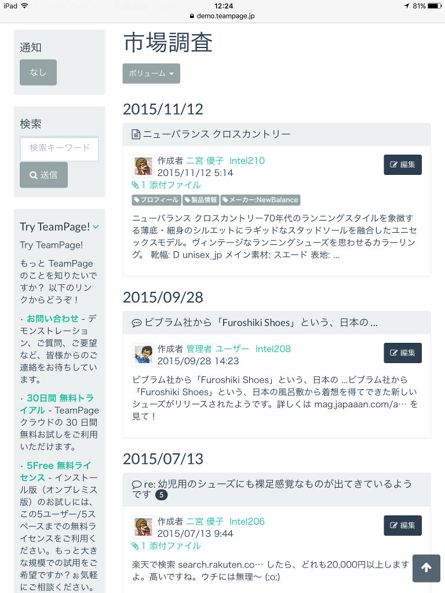Click the comment bubble icon beside ビブラム社から
This screenshot has height=593, width=445.
tap(136, 323)
